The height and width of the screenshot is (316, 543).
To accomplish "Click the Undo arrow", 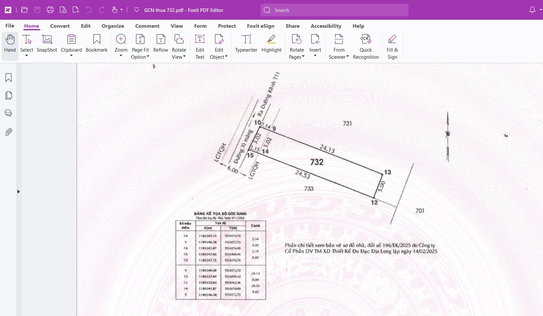I will coord(89,10).
